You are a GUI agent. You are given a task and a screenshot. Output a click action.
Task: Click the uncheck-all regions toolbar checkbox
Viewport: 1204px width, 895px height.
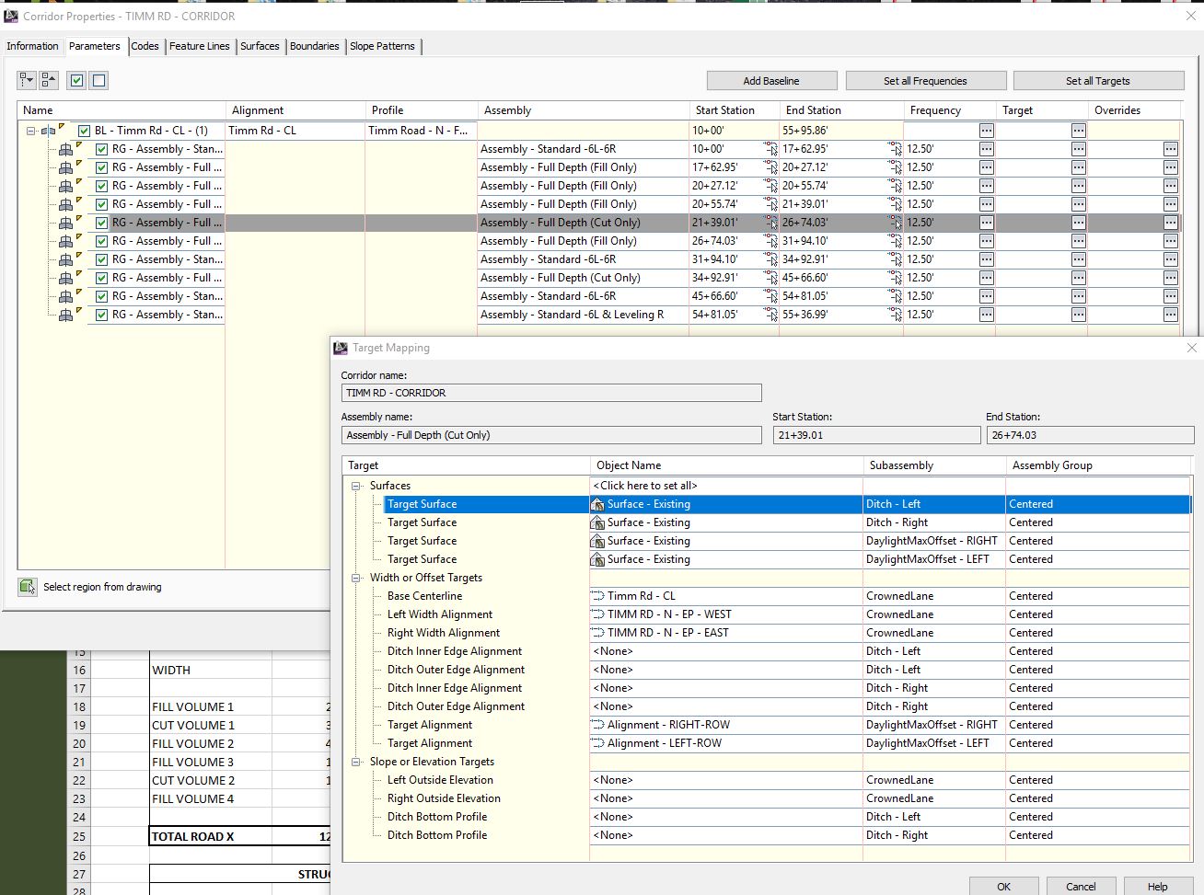tap(97, 80)
